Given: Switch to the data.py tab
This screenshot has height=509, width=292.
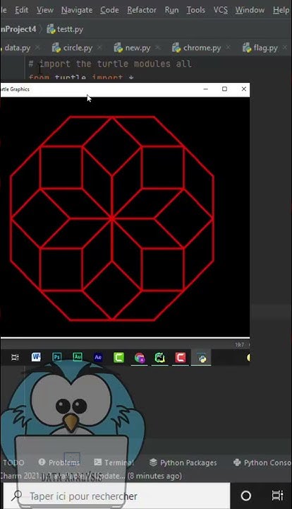Looking at the screenshot, I should coord(17,48).
